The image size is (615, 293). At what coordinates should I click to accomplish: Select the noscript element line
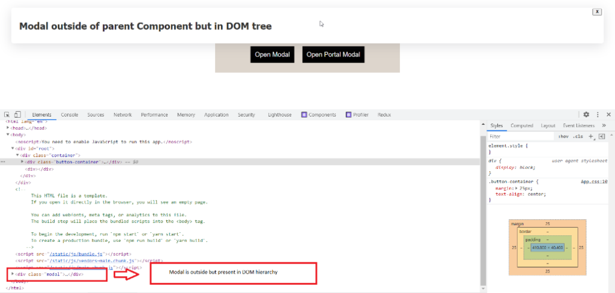click(x=104, y=142)
